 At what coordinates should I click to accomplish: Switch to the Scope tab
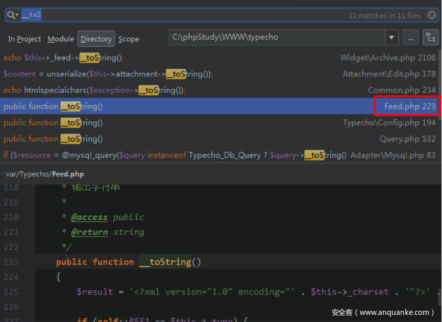click(x=129, y=39)
